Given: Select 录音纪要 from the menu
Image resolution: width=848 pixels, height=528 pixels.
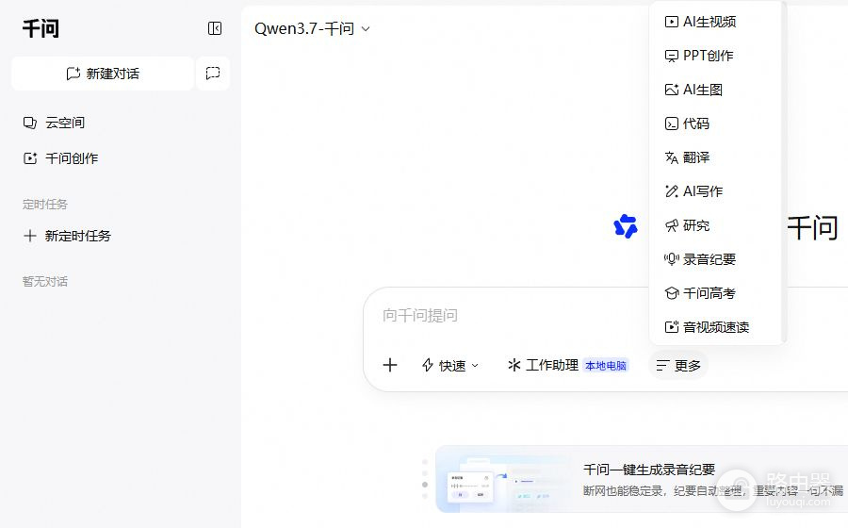Looking at the screenshot, I should click(x=716, y=259).
